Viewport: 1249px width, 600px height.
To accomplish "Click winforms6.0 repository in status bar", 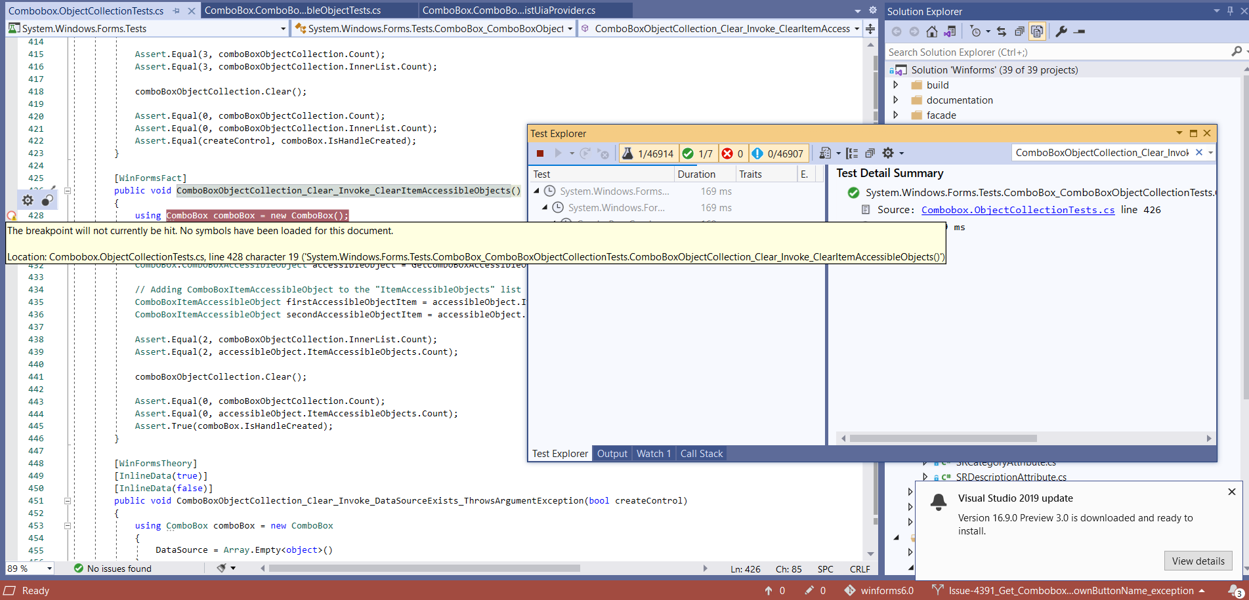I will [x=879, y=591].
